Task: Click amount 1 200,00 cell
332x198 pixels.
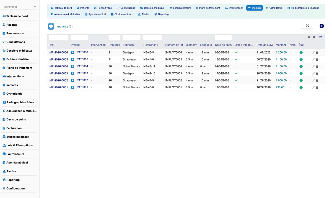Action: coord(281,52)
